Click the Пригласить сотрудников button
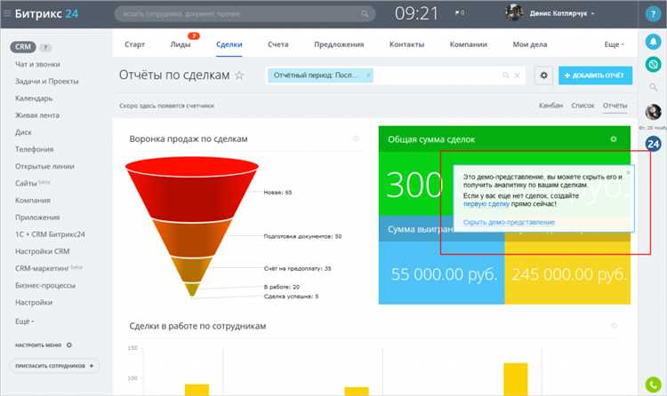Viewport: 667px width, 396px height. [x=54, y=366]
